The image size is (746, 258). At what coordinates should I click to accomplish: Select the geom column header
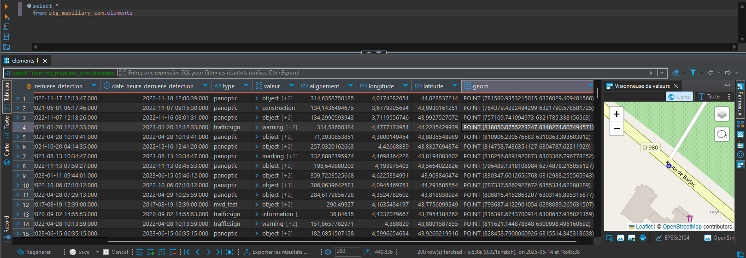click(527, 86)
